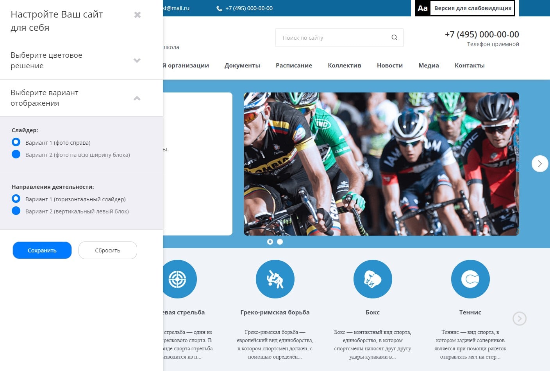Select slider Вариант 2 full-width photo option
Screen dimensions: 550x371
point(16,154)
